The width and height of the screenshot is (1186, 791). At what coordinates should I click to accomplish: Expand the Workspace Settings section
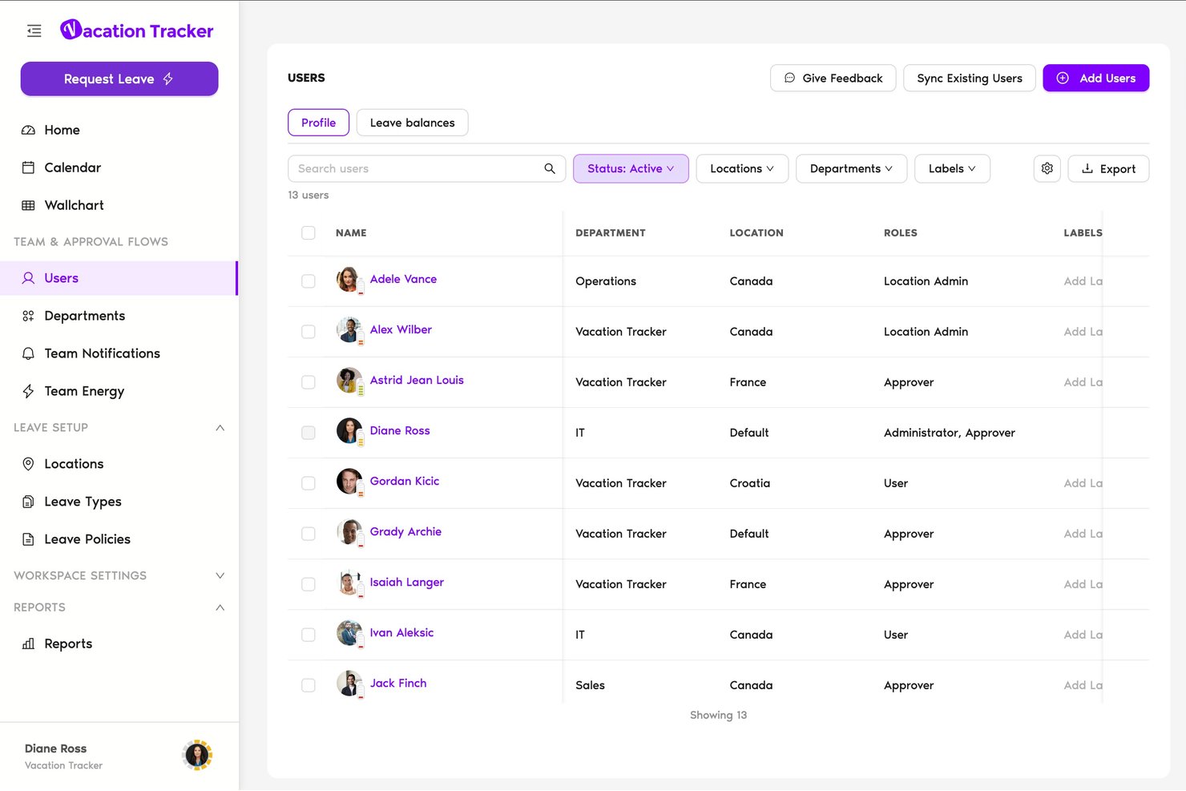point(119,575)
